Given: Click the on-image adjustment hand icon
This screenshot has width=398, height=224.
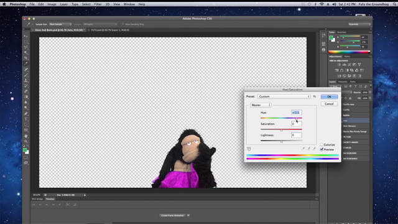Looking at the screenshot, I should (249, 149).
